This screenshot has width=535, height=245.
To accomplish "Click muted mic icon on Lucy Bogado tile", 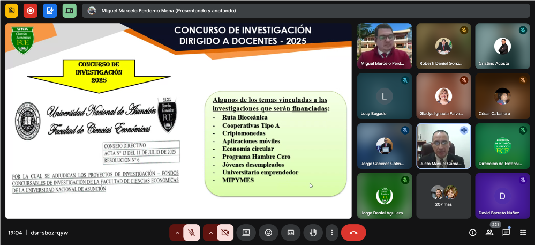I will (x=405, y=80).
